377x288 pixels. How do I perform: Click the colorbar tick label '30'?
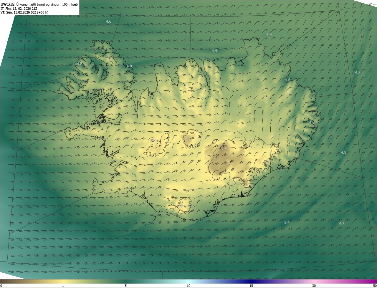[314, 286]
